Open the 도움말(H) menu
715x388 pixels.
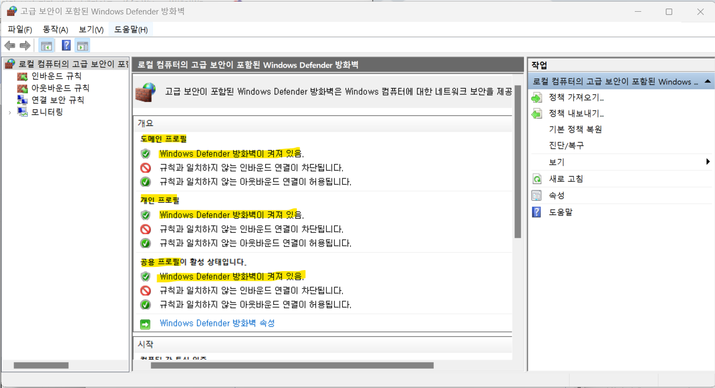pos(131,29)
